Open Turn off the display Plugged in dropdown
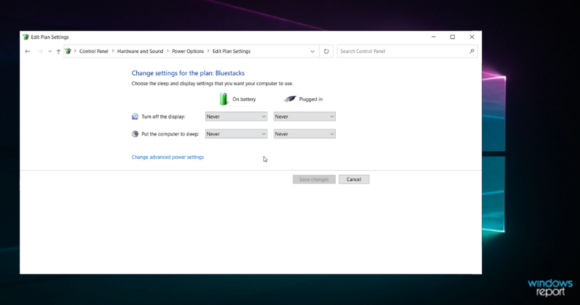Image resolution: width=580 pixels, height=305 pixels. click(x=305, y=117)
